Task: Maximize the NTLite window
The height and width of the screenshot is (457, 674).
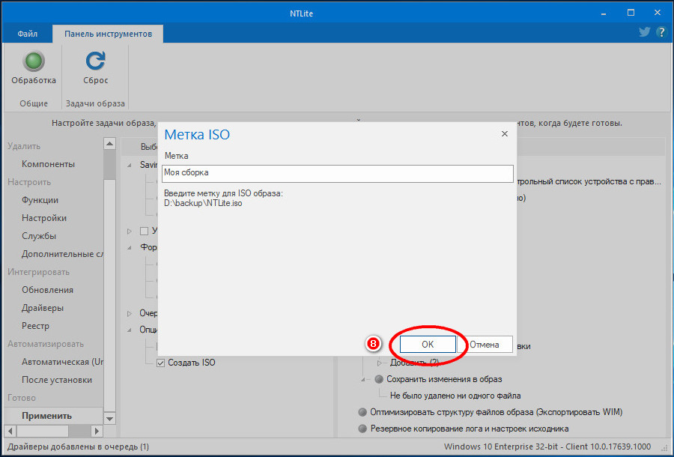Action: 631,13
